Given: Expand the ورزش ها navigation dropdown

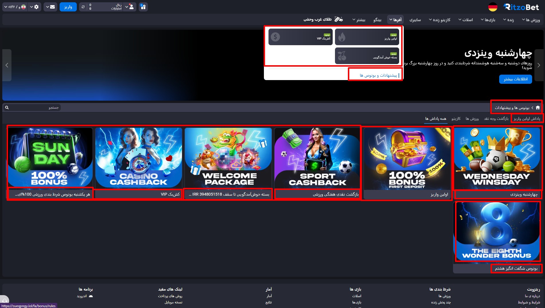Looking at the screenshot, I should point(531,20).
